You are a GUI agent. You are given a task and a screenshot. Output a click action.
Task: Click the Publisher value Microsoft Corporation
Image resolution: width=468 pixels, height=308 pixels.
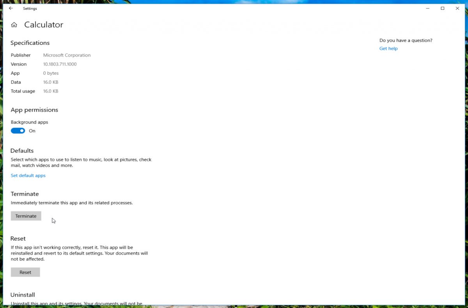tap(67, 55)
